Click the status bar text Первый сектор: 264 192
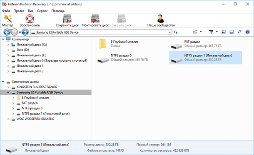254x155 pixels. coord(154,145)
